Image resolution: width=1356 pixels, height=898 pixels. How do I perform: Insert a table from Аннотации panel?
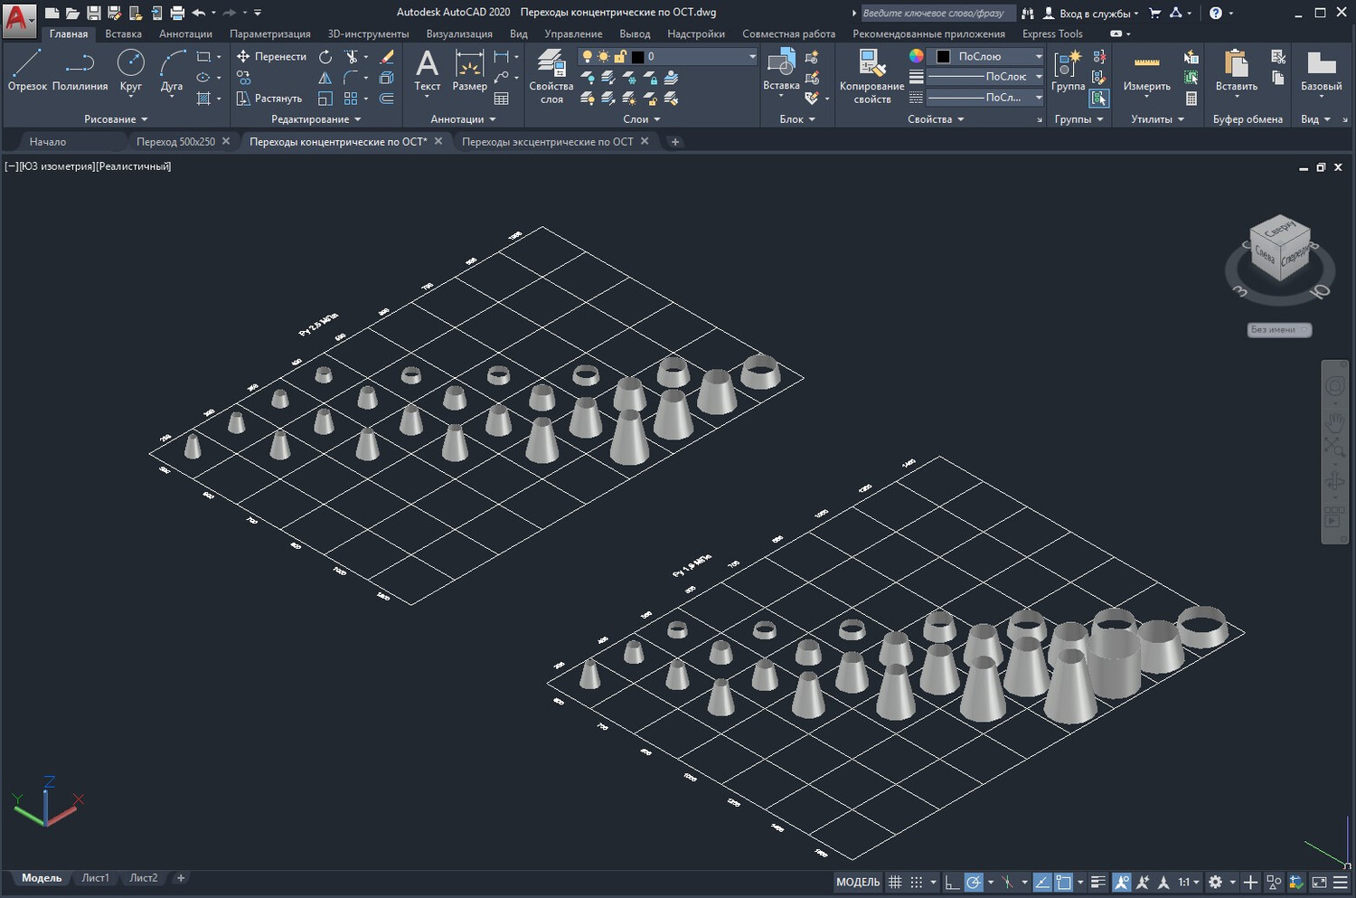pos(502,98)
